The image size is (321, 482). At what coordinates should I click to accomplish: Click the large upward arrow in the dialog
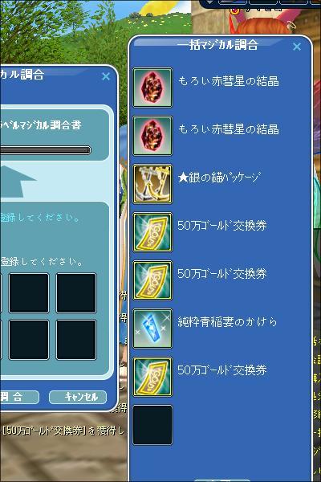coord(18,182)
